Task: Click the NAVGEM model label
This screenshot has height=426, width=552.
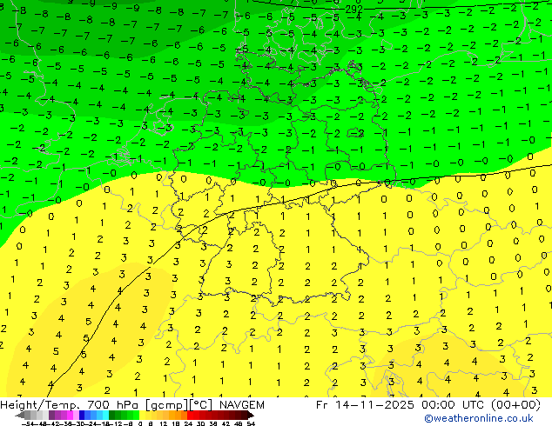Action: [x=241, y=405]
